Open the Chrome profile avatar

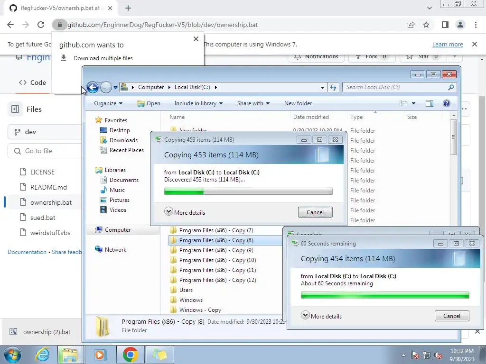pyautogui.click(x=460, y=25)
